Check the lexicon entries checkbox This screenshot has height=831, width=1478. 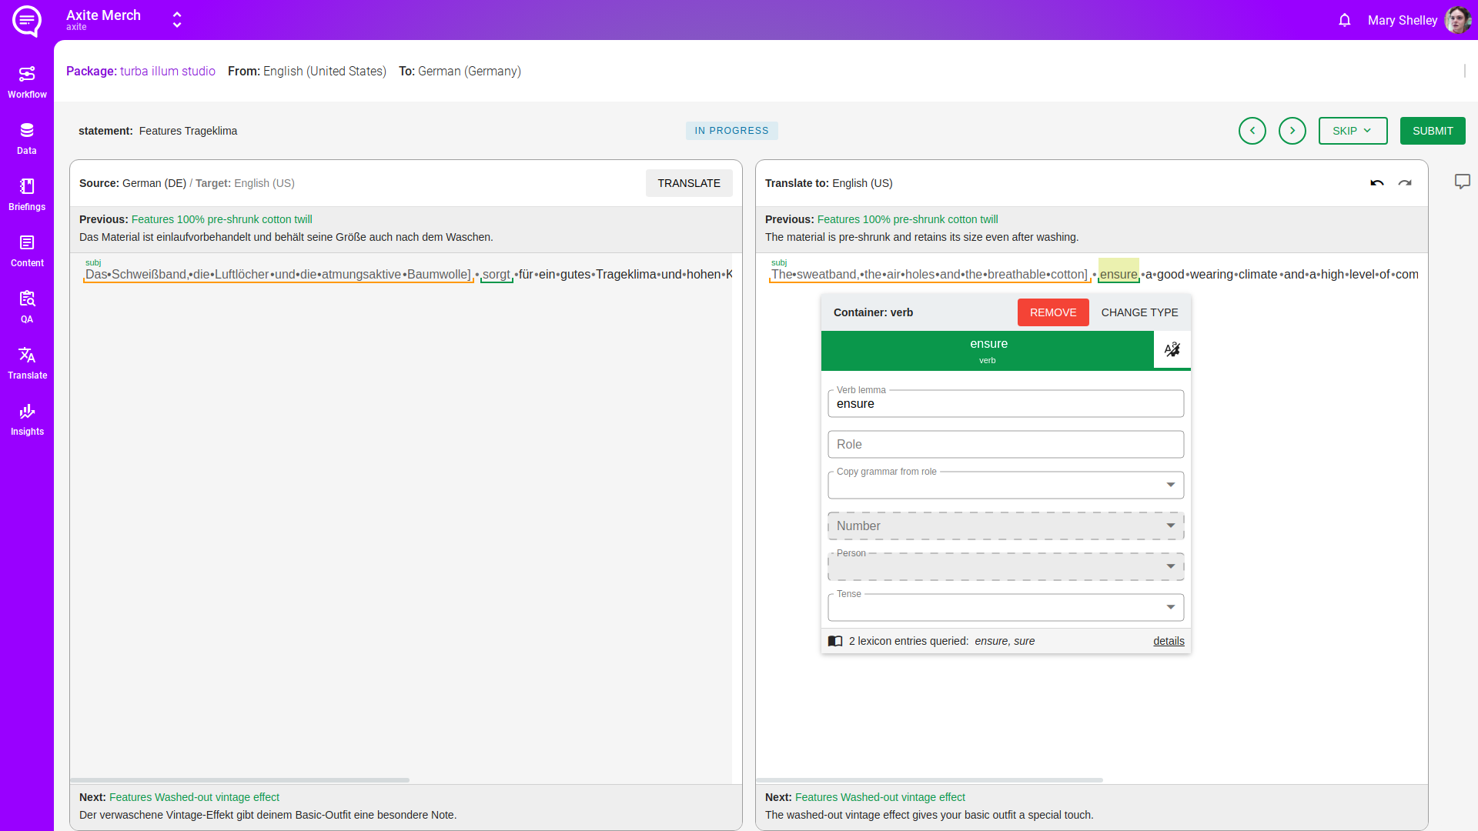coord(834,641)
